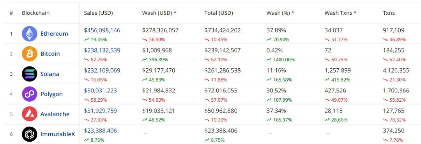Open the ImmutableX blockchain name link
Image resolution: width=421 pixels, height=144 pixels.
(58, 134)
